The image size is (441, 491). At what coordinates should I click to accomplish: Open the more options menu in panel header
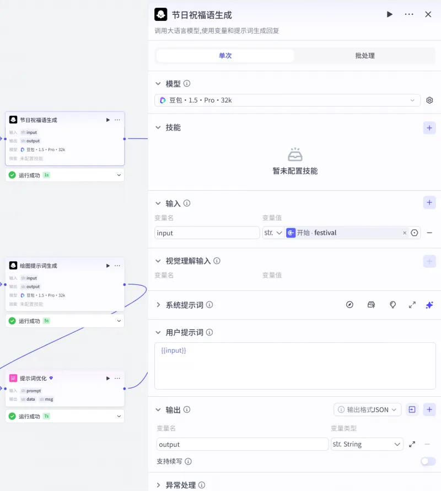409,14
